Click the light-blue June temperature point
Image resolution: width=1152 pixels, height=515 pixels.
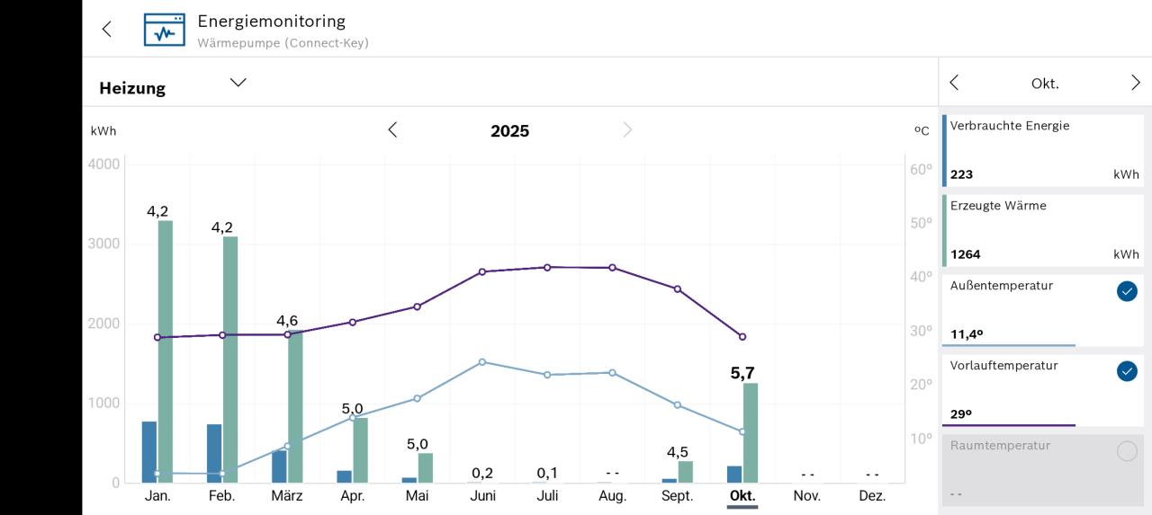482,362
